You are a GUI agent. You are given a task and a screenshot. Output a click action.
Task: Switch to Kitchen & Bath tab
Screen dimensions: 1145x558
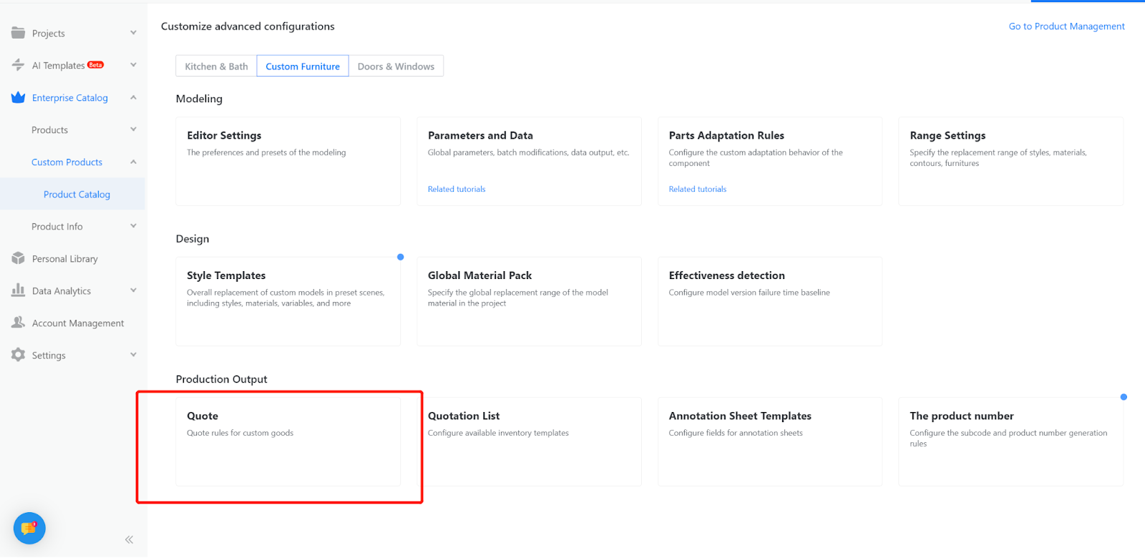point(216,67)
